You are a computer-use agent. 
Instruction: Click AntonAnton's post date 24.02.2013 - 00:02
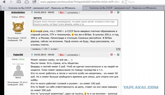[44, 12]
